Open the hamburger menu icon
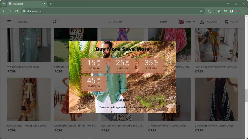Image resolution: width=248 pixels, height=139 pixels. 9,22
